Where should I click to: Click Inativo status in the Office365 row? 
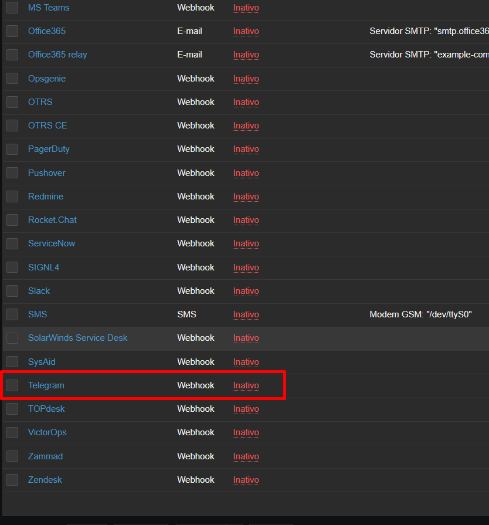(246, 31)
